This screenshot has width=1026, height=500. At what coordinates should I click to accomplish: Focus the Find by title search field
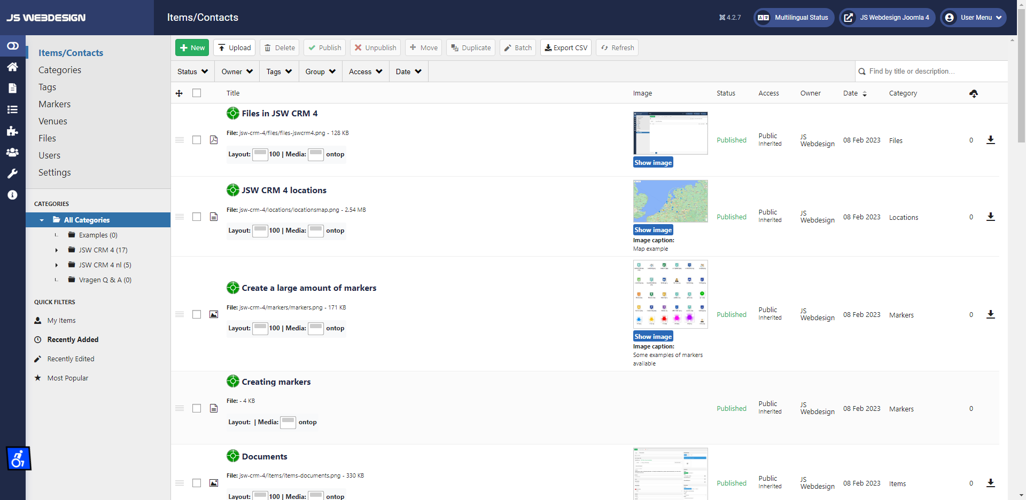pyautogui.click(x=935, y=72)
